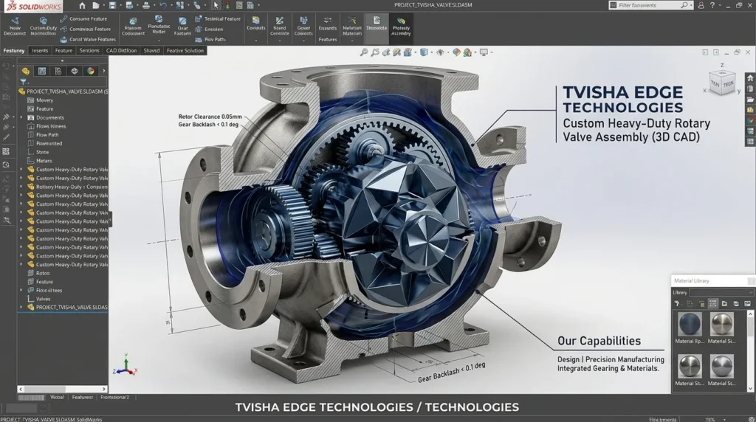Open dropdown arrow under Gooiel Cowonts
The image size is (756, 422).
click(x=303, y=41)
